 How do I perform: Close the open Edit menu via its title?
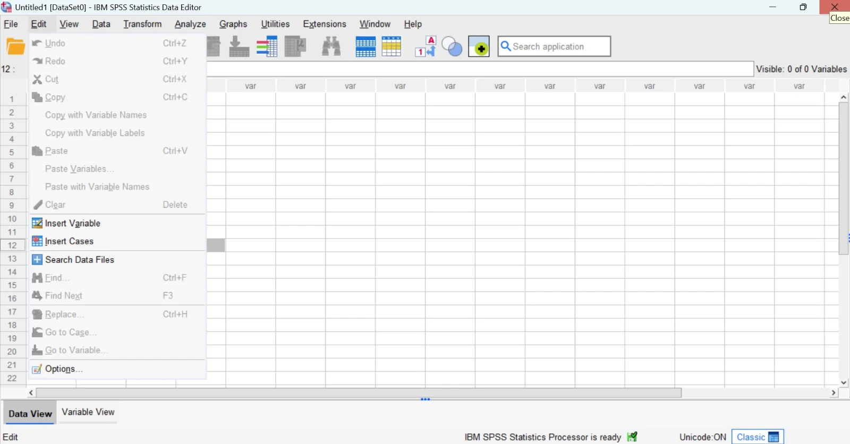point(39,24)
